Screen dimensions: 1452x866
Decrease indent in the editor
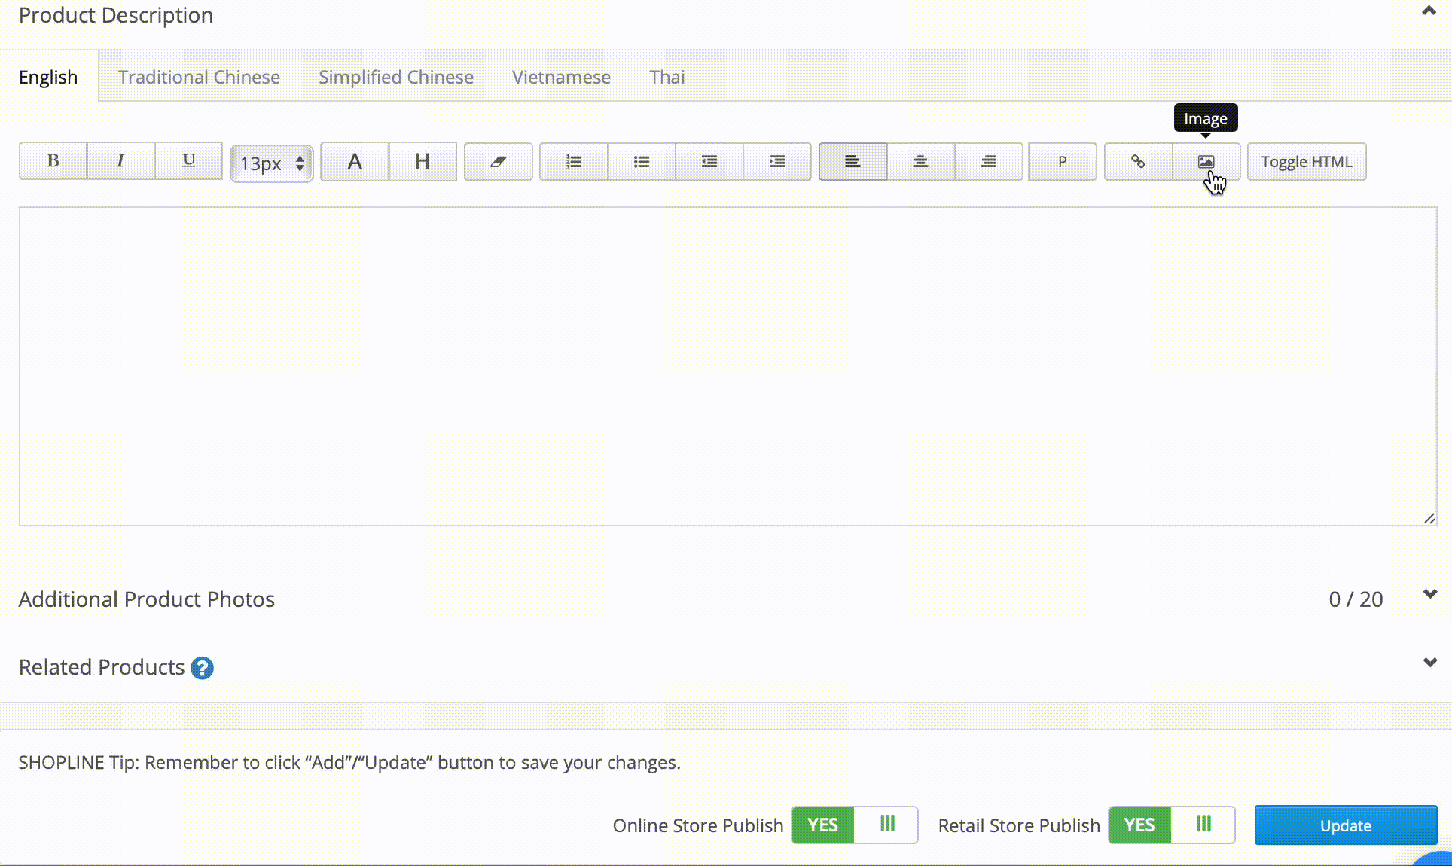click(x=709, y=162)
